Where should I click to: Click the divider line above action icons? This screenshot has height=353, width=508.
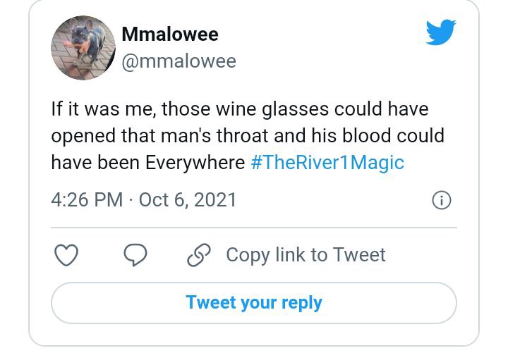254,228
